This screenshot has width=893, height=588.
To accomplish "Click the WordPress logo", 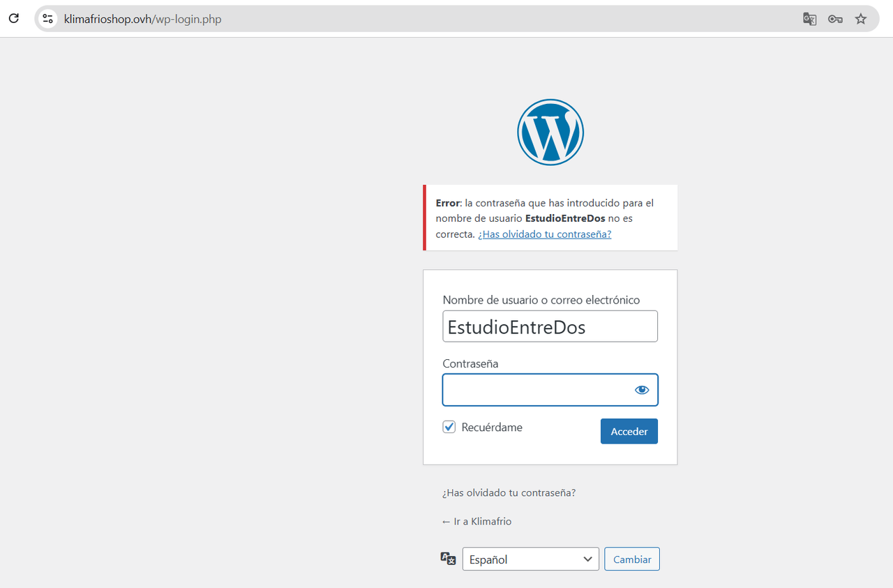I will tap(550, 132).
